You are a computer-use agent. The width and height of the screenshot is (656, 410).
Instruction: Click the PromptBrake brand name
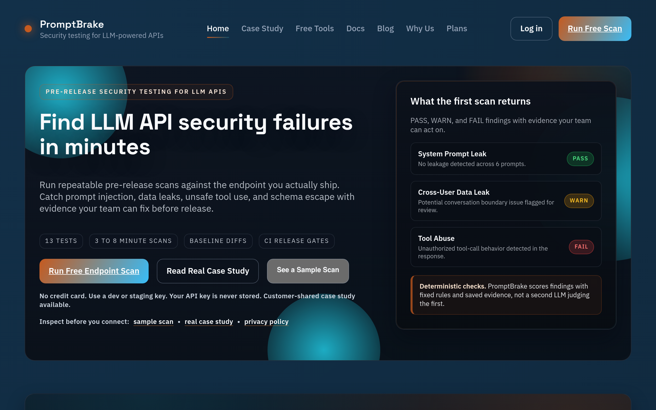(x=72, y=24)
